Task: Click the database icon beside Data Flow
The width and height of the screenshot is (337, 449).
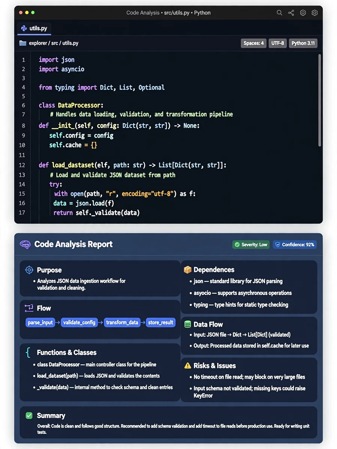Action: (188, 324)
